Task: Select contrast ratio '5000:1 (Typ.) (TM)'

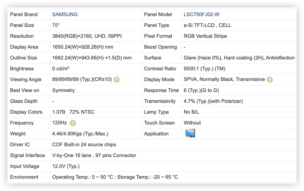Action: 204,68
